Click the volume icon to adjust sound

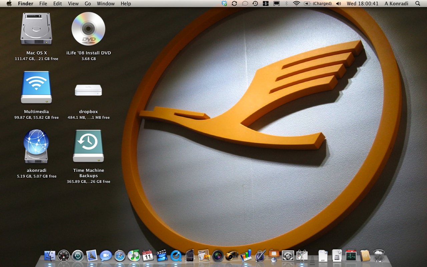[338, 3]
